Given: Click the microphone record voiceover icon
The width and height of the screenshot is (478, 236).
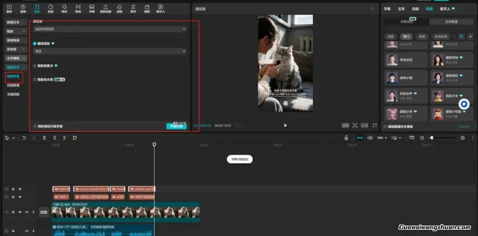Looking at the screenshot, I should point(347,138).
